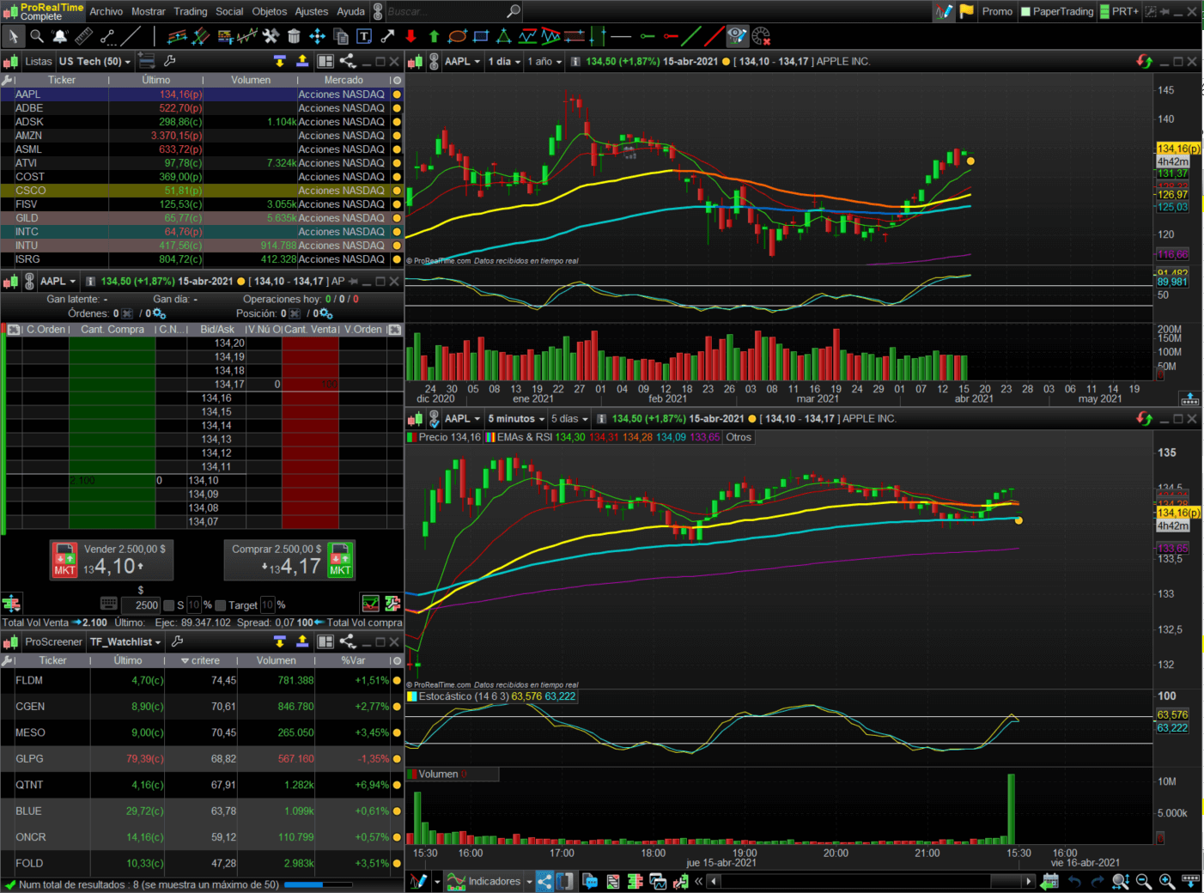Screen dimensions: 1204x893
Task: Toggle the Precio 134,16 legend checkbox
Action: 412,437
